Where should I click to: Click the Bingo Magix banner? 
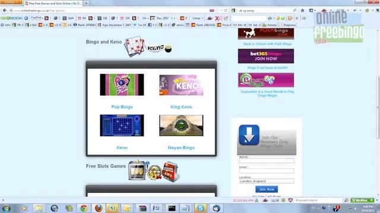(x=266, y=80)
